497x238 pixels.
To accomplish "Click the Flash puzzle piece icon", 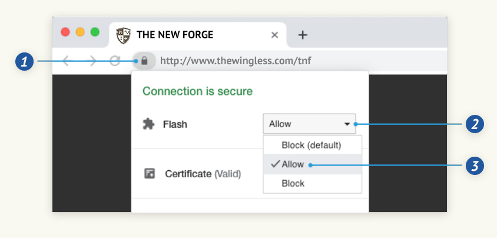I will (x=148, y=124).
